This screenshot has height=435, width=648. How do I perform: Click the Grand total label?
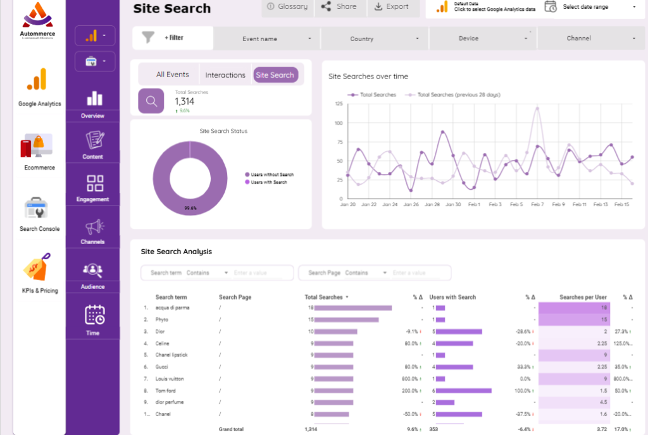(231, 429)
